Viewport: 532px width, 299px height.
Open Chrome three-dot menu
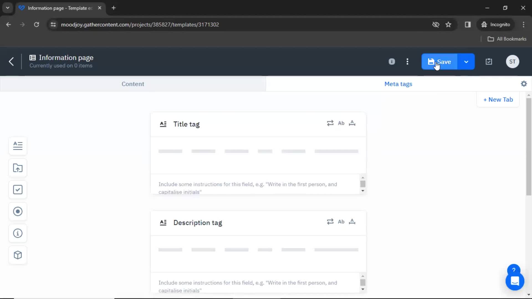(x=523, y=25)
